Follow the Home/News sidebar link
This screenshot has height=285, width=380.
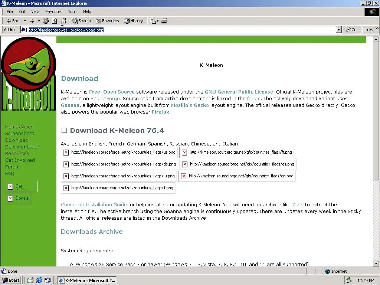click(19, 127)
